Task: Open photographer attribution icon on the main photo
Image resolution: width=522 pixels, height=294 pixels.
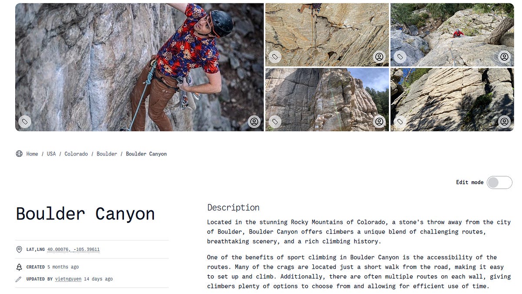Action: [254, 122]
